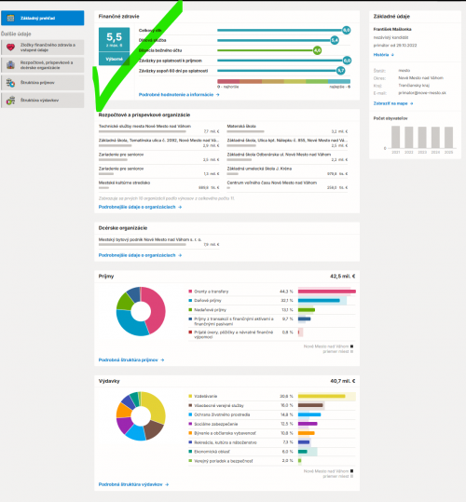466x502 pixels.
Task: Open the Zobraziť na mape link
Action: point(393,103)
